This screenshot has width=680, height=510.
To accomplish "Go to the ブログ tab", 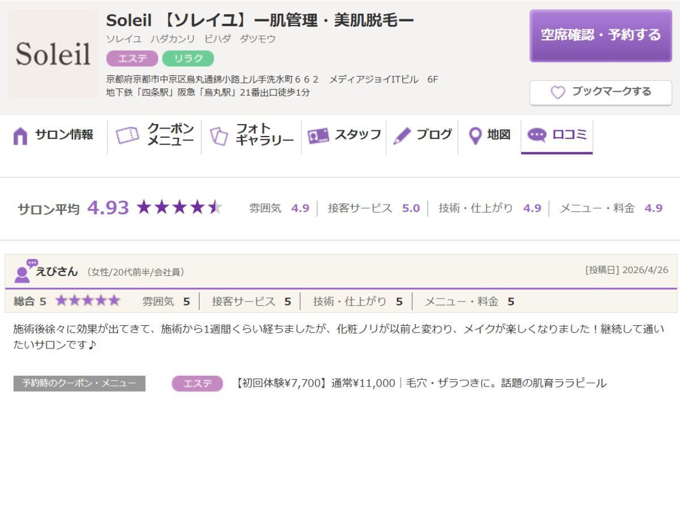I will click(x=422, y=135).
